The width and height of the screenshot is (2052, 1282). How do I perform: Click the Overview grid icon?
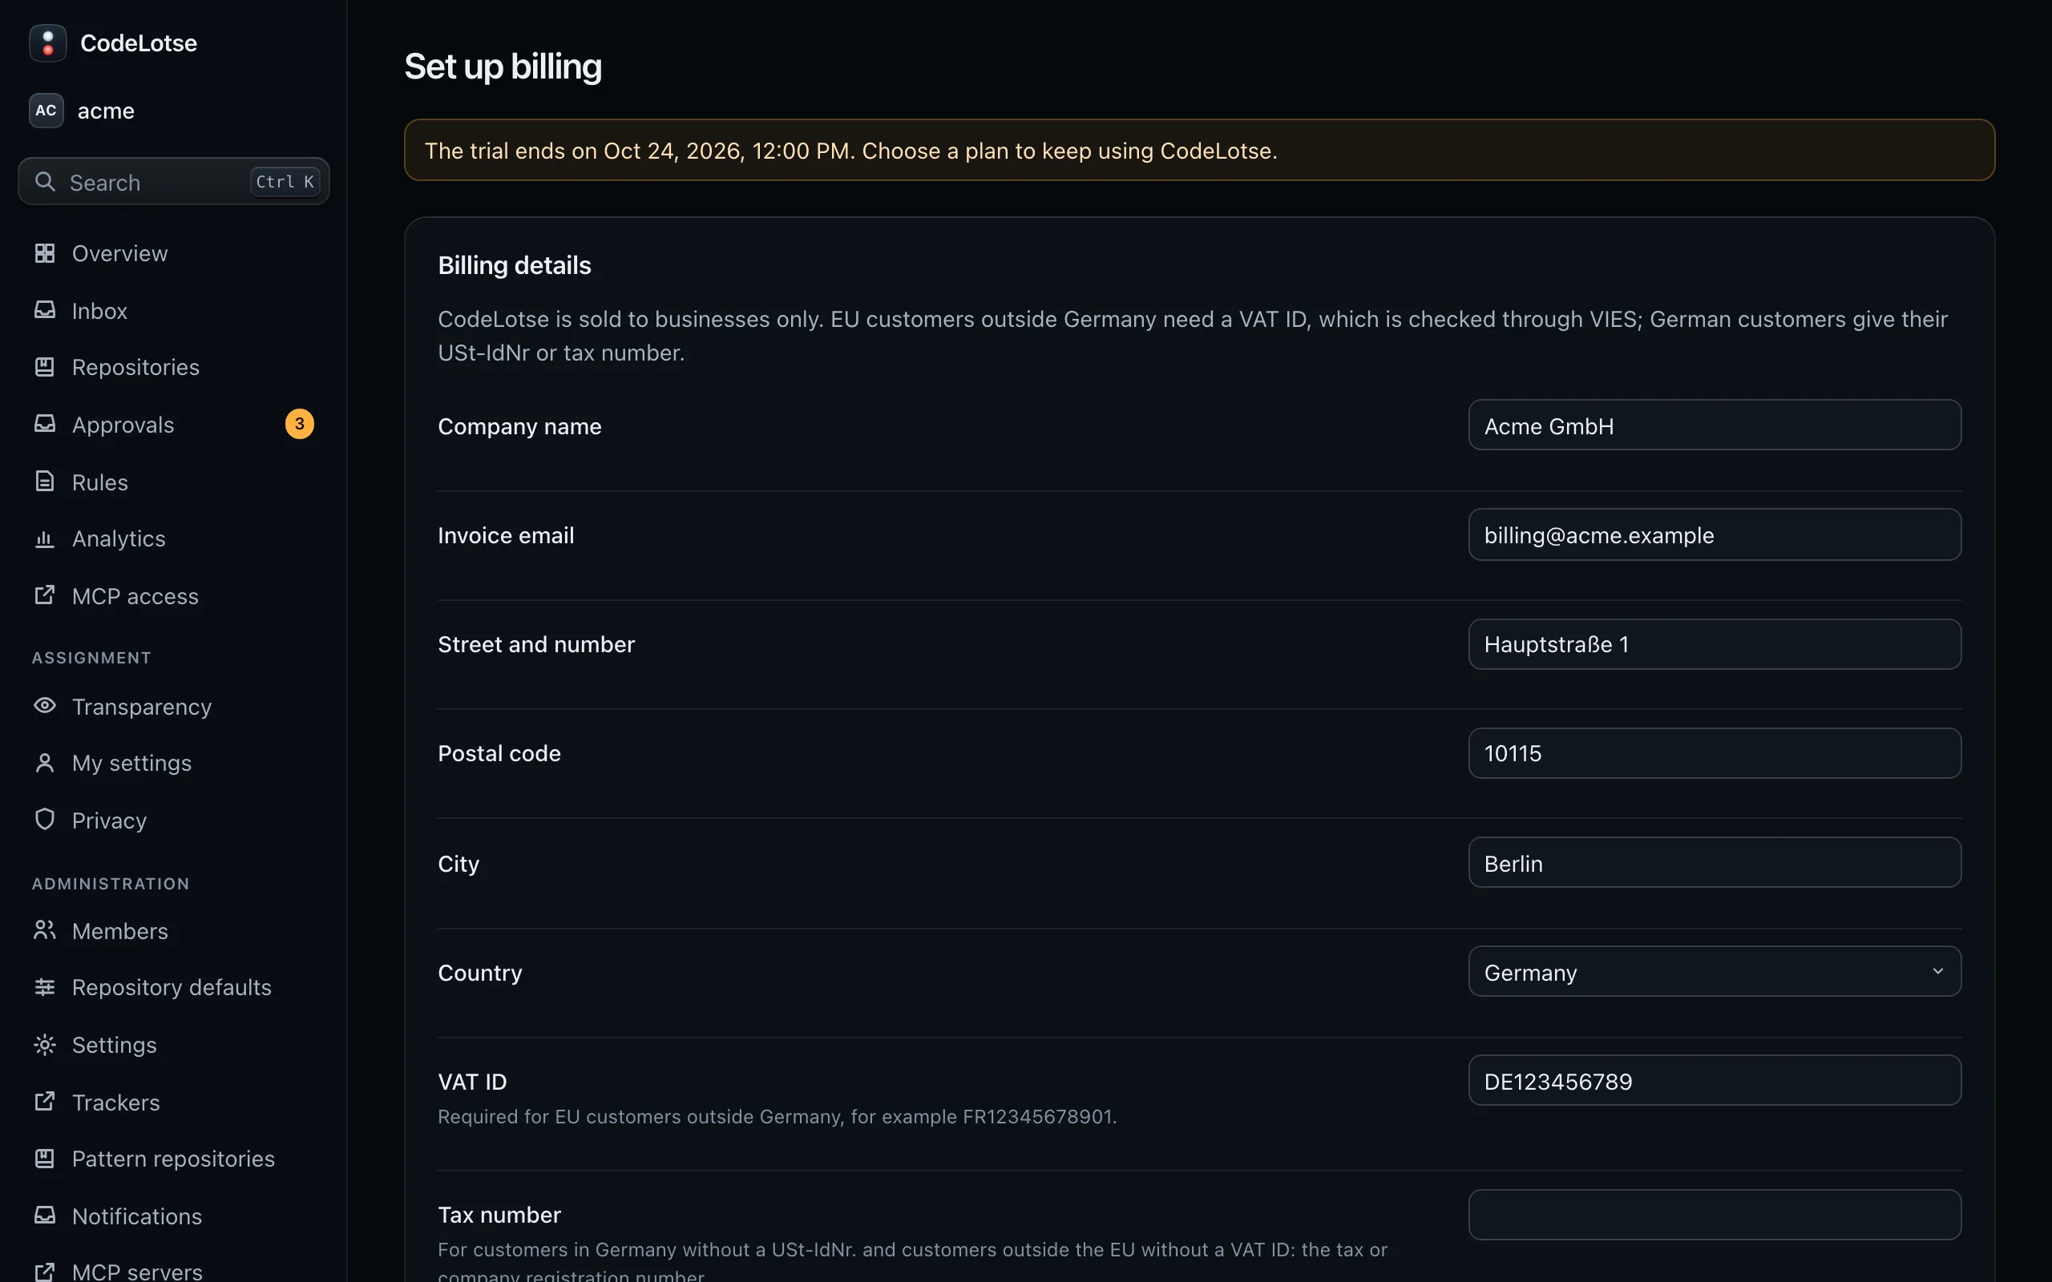45,252
